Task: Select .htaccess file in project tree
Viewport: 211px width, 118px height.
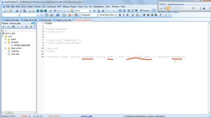Action: tap(15, 51)
